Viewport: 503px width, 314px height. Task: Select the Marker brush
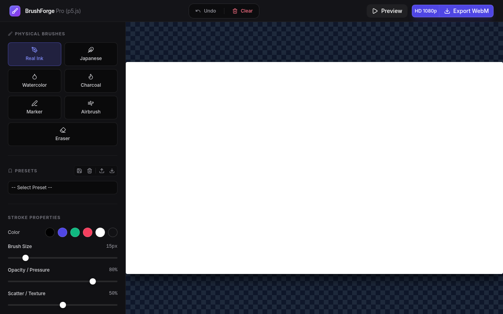point(35,108)
